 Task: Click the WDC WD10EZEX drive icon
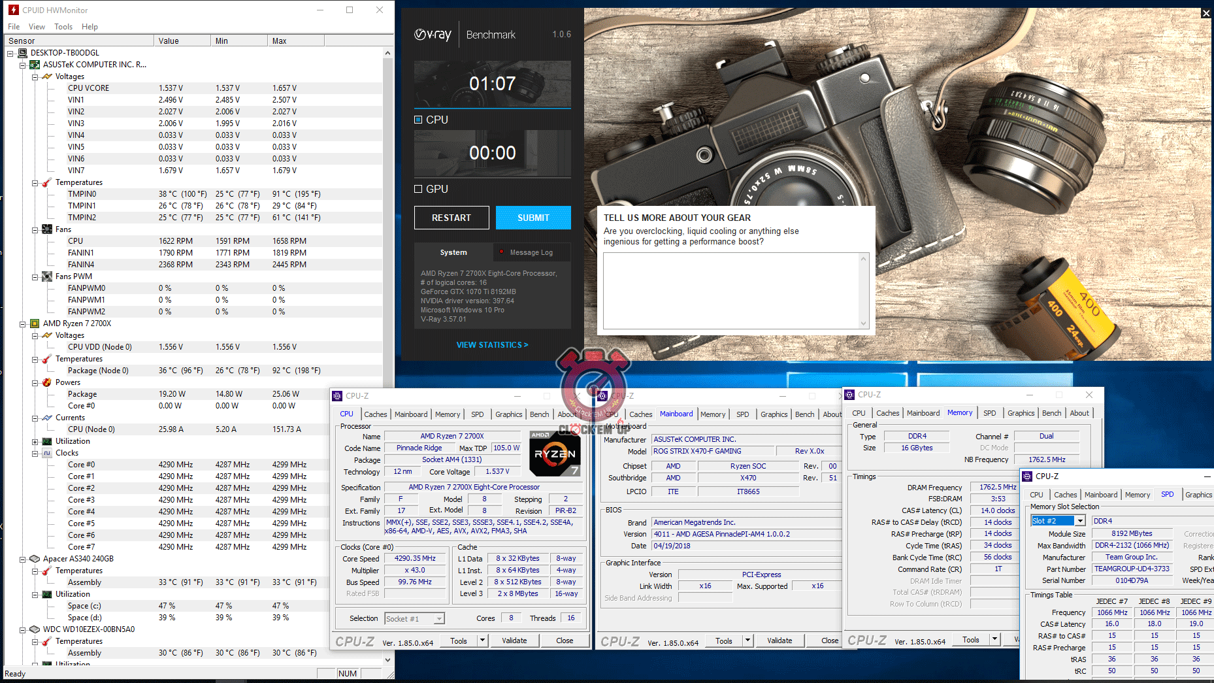[35, 629]
